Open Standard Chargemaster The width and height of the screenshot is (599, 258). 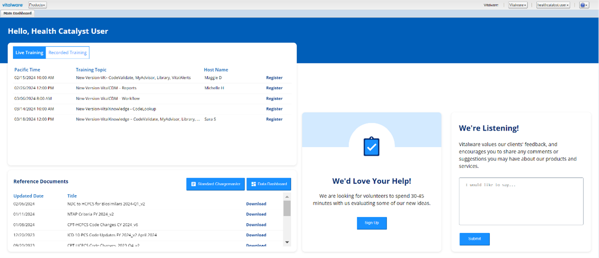215,184
